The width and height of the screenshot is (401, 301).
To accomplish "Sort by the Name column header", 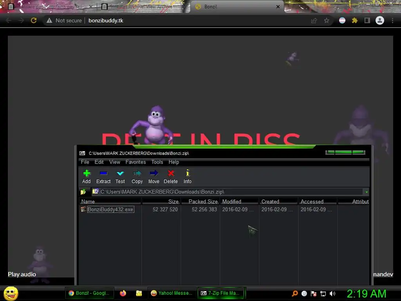I will (110, 201).
